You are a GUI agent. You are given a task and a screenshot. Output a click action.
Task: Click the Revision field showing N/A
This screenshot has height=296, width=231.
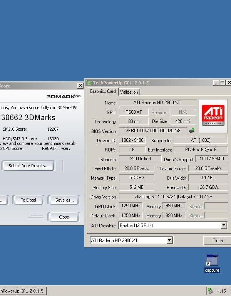pyautogui.click(x=183, y=112)
